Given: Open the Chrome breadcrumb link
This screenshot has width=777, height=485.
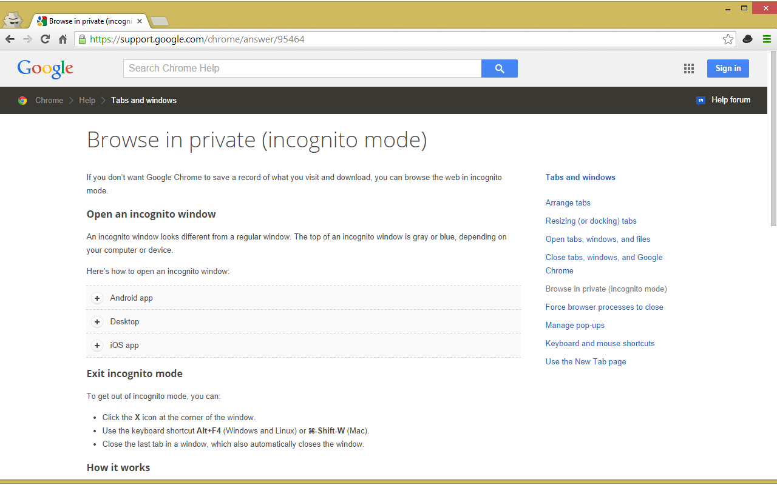Looking at the screenshot, I should click(x=49, y=101).
